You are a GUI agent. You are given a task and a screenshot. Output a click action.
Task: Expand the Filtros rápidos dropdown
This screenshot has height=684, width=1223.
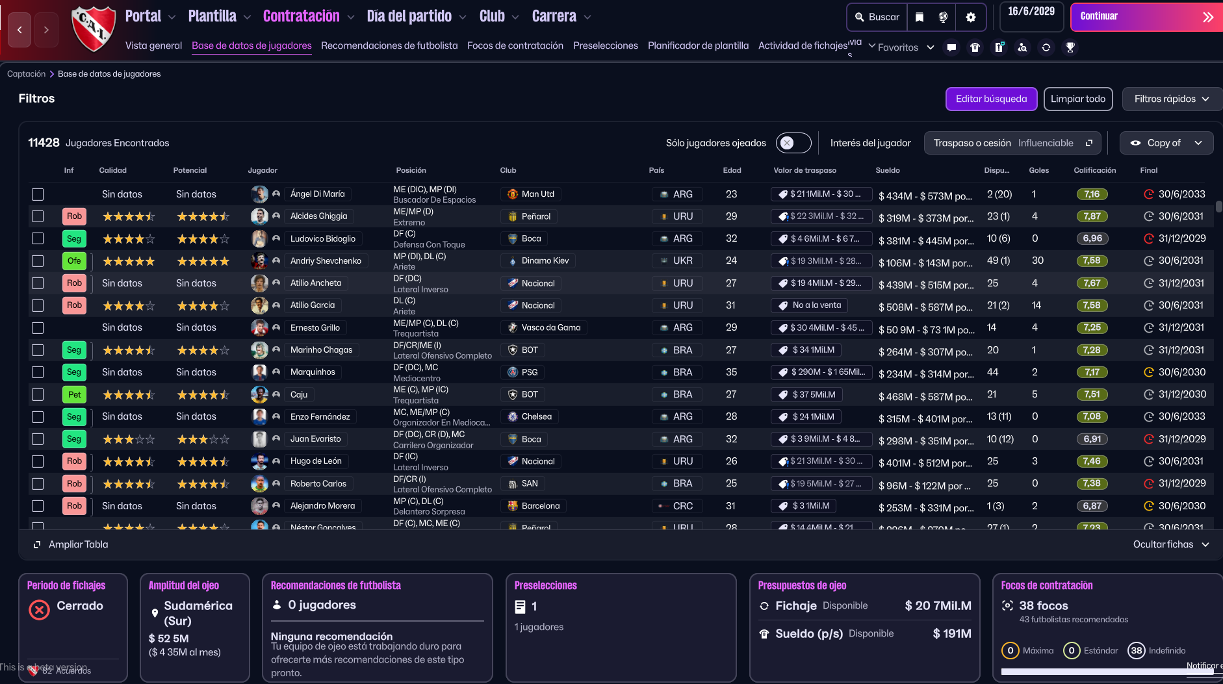(x=1171, y=99)
